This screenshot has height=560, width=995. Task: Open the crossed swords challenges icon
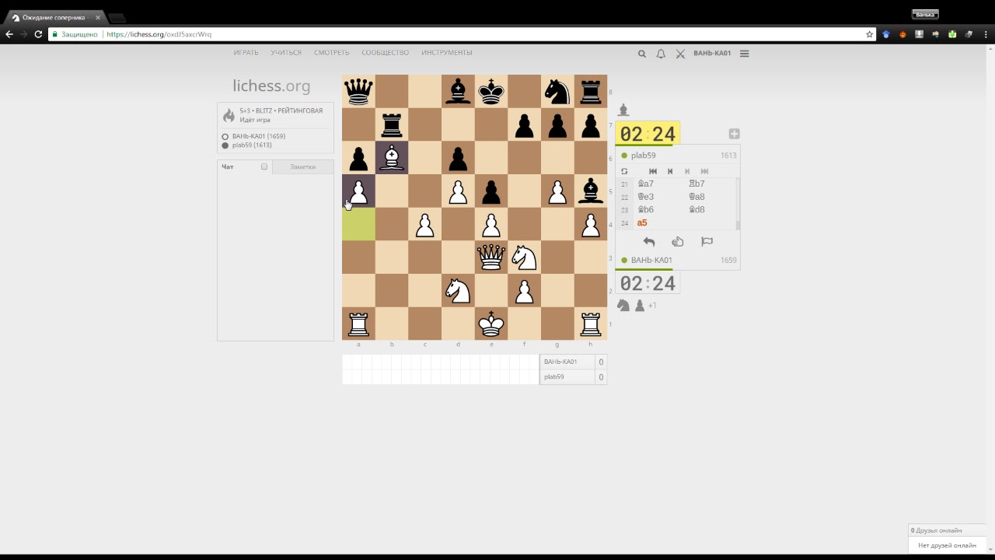pos(680,54)
